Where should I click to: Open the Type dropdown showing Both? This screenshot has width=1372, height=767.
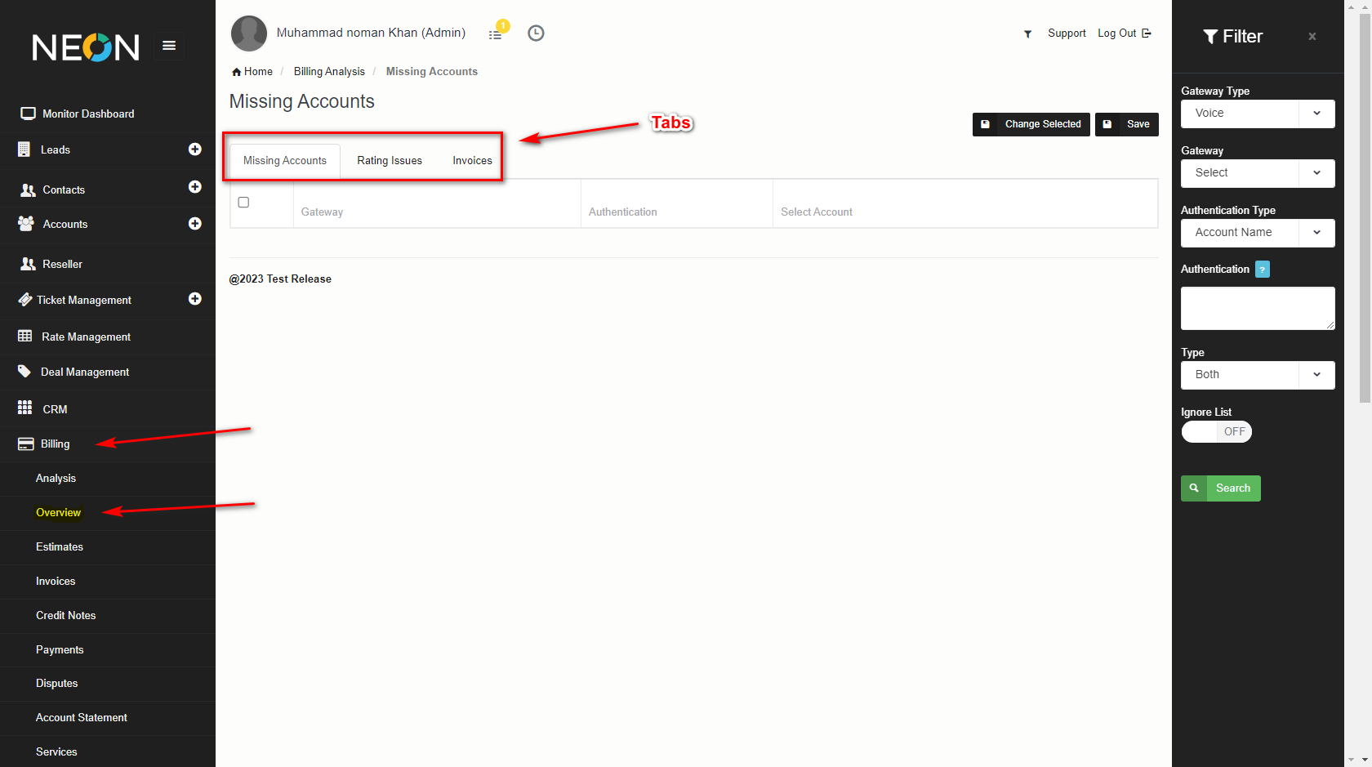1258,375
